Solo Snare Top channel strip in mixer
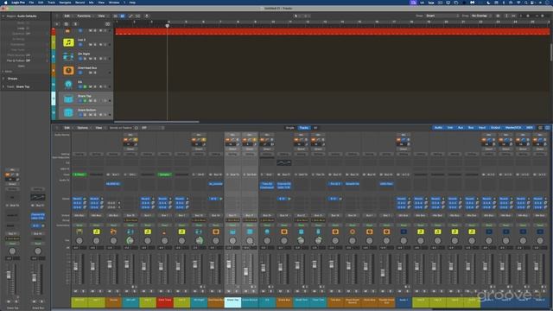 pyautogui.click(x=237, y=291)
